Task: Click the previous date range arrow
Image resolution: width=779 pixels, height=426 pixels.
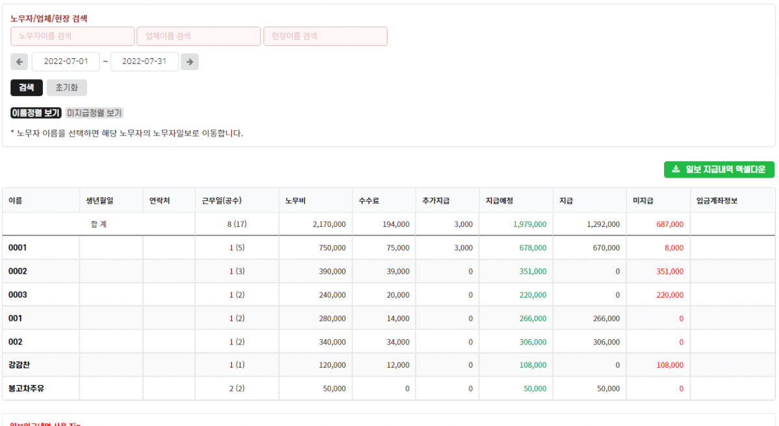Action: 19,61
